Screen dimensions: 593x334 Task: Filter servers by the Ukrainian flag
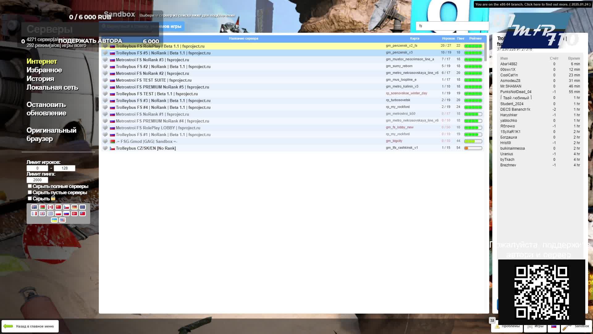(54, 220)
